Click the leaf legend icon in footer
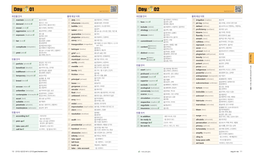254x157 pixels. [139, 152]
